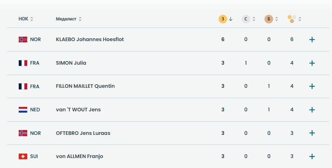
Task: Open athlete von ALLMEN Franjo
Action: pyautogui.click(x=80, y=156)
